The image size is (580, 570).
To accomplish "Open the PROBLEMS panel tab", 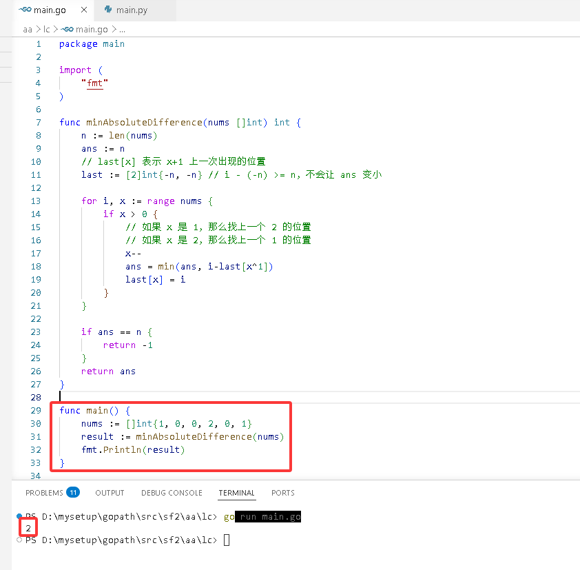I will tap(44, 493).
